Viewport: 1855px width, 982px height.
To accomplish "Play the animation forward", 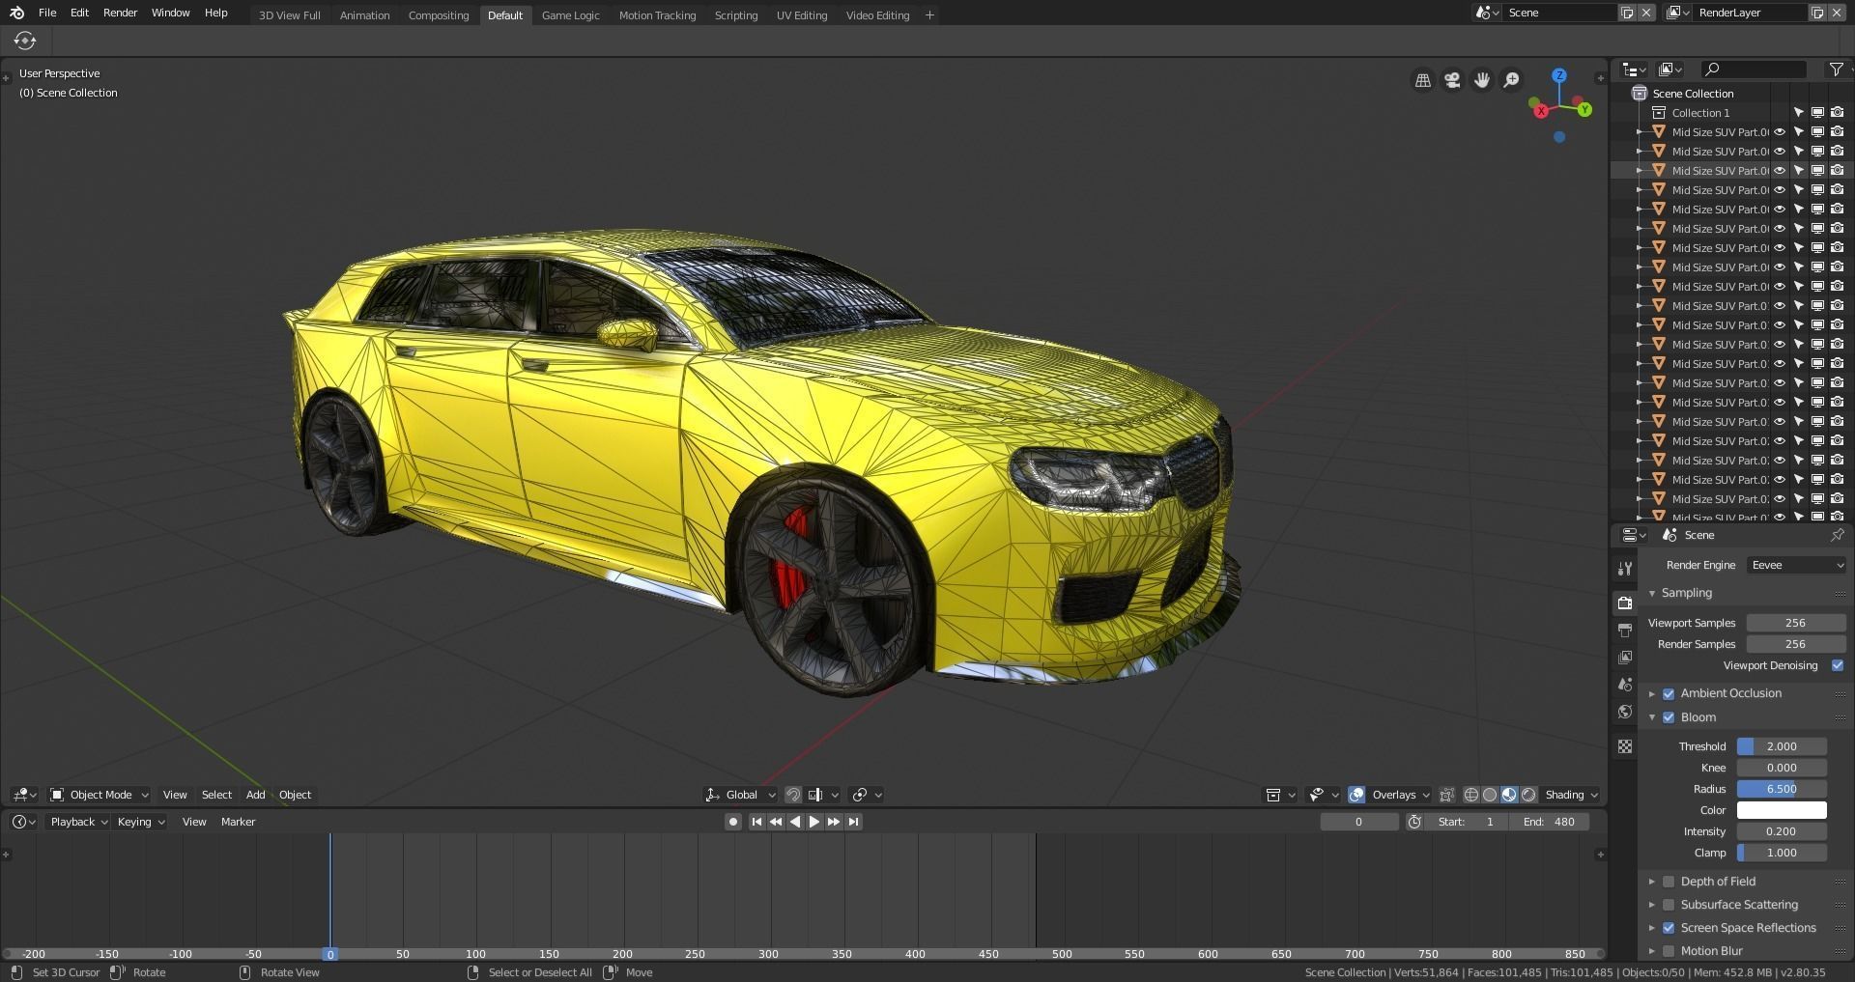I will tap(813, 822).
